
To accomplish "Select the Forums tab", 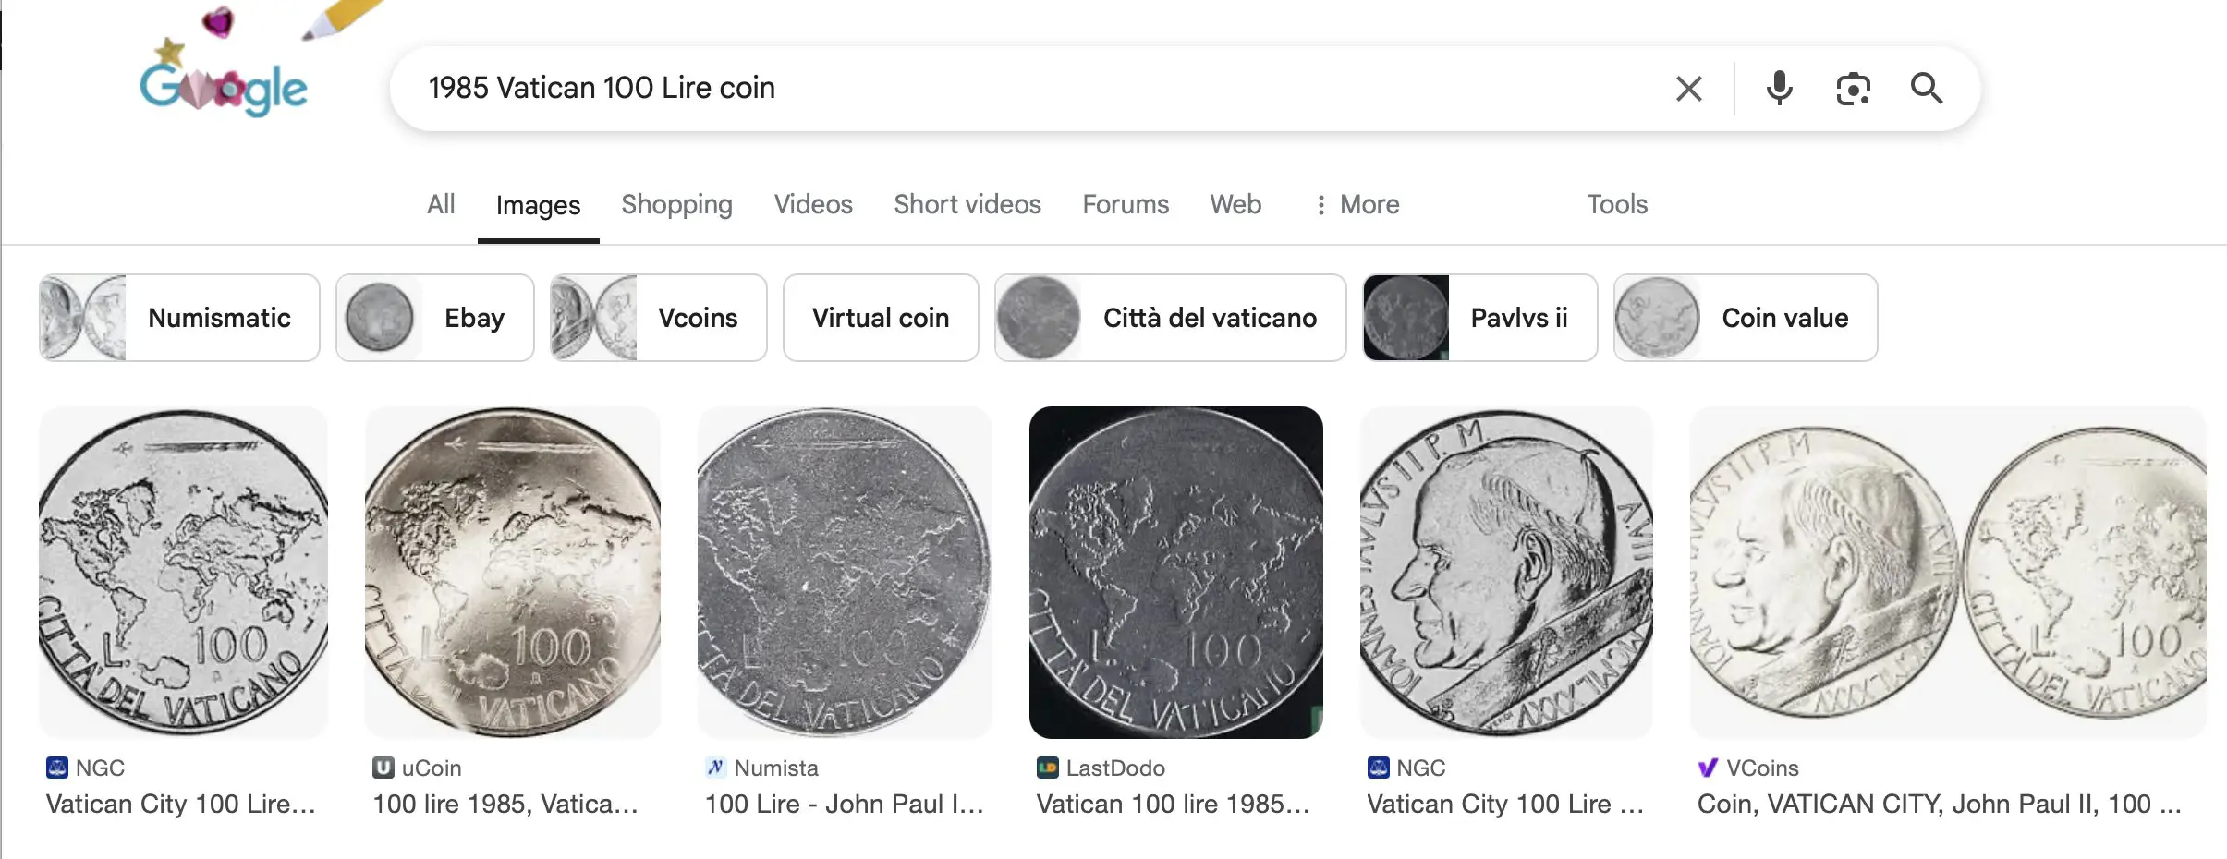I will coord(1126,204).
